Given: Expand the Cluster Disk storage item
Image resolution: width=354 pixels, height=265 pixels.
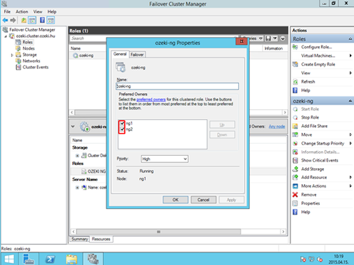Looking at the screenshot, I should (77, 156).
